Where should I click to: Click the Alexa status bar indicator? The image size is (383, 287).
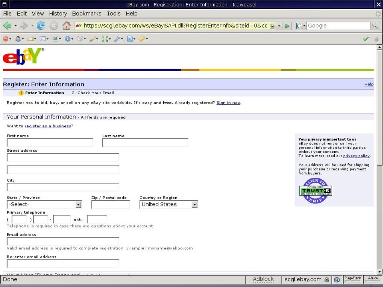[373, 279]
